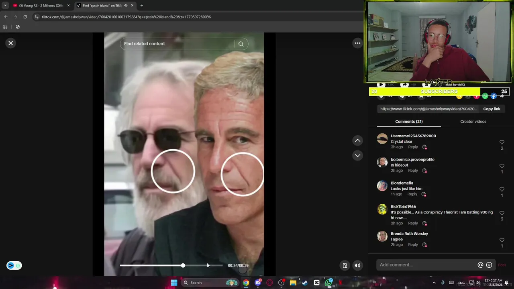Click the bo.bernice.provenprofile username
Image resolution: width=514 pixels, height=289 pixels.
click(x=412, y=160)
